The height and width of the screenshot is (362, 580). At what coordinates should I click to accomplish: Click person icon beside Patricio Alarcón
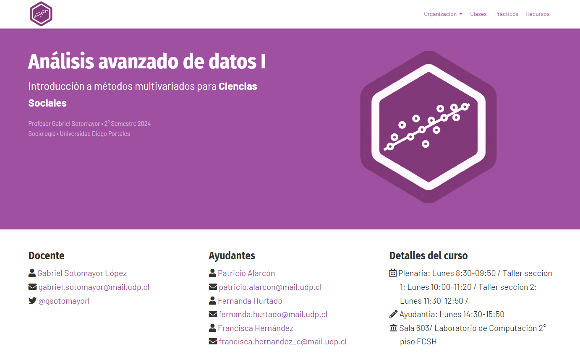click(212, 273)
